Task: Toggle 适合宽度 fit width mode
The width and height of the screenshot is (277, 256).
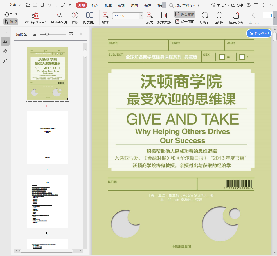Action: (185, 14)
